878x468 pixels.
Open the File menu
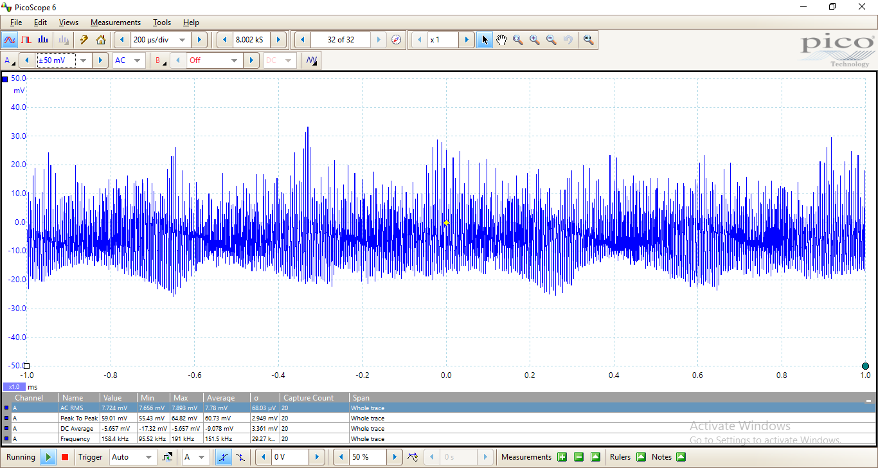[16, 22]
